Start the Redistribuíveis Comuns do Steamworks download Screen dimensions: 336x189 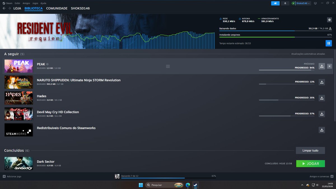click(322, 130)
